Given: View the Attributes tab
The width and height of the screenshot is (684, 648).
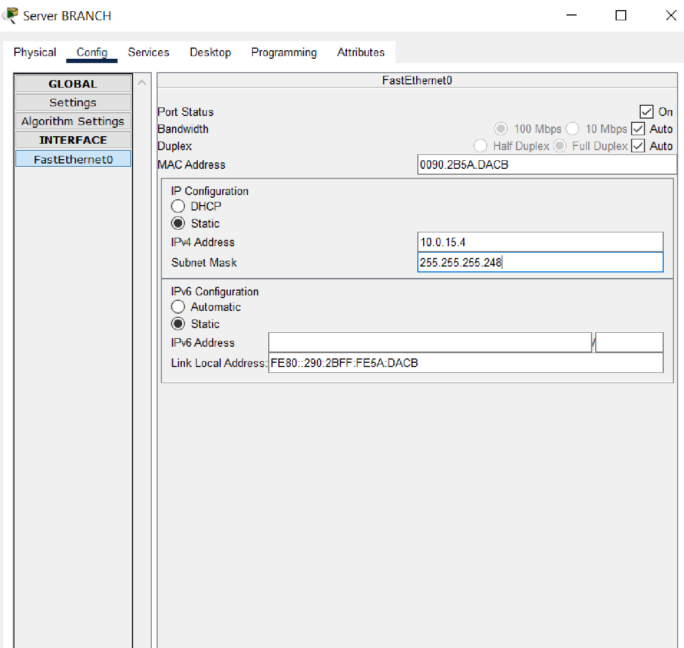Looking at the screenshot, I should [x=361, y=52].
